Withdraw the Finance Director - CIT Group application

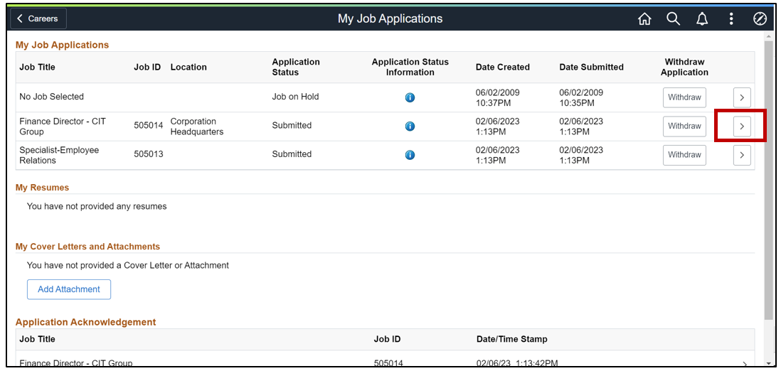point(684,126)
